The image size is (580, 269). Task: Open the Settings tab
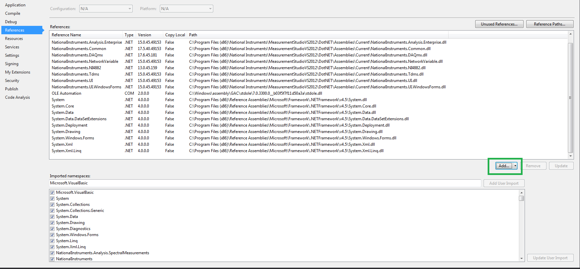(x=12, y=55)
